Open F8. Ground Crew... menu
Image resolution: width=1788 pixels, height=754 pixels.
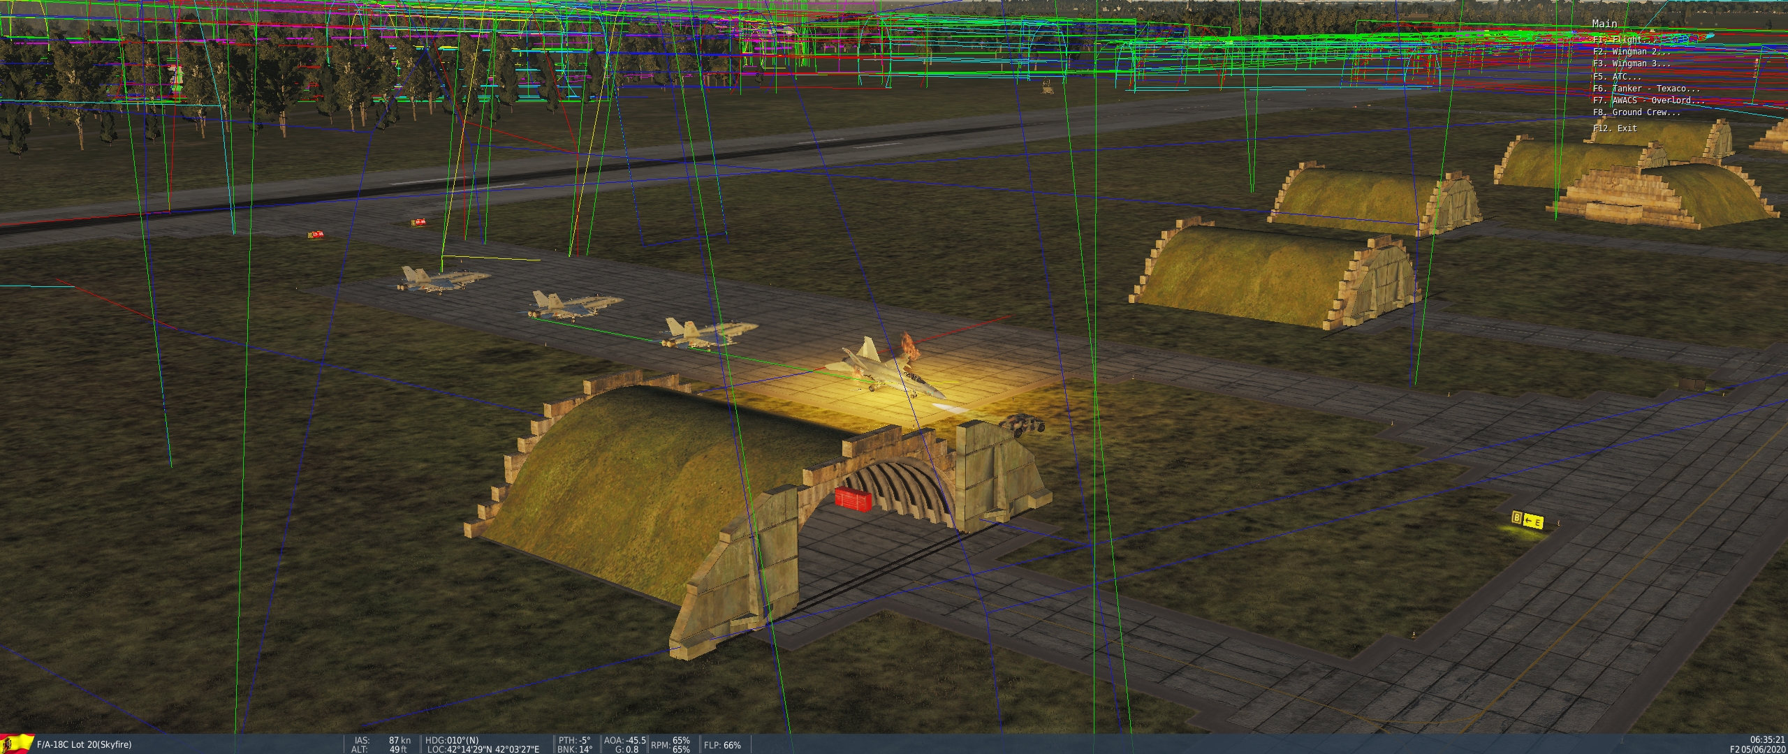pyautogui.click(x=1635, y=112)
